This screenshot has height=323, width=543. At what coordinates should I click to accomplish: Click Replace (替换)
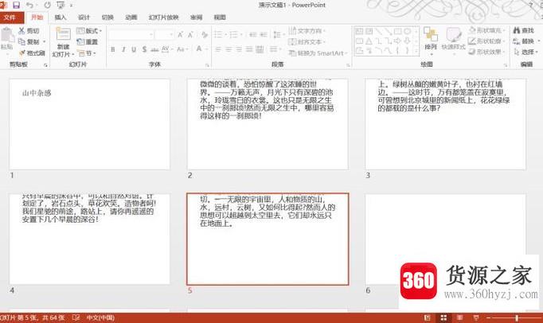(525, 41)
